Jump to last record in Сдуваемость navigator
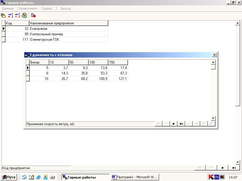 181,124
